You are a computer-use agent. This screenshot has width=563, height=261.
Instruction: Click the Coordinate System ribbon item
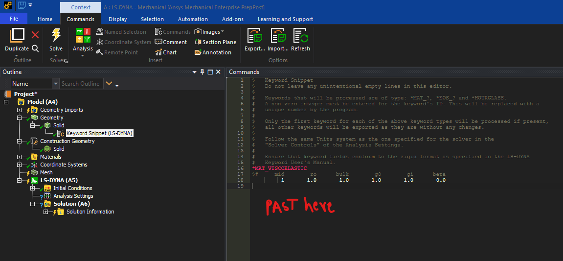124,42
